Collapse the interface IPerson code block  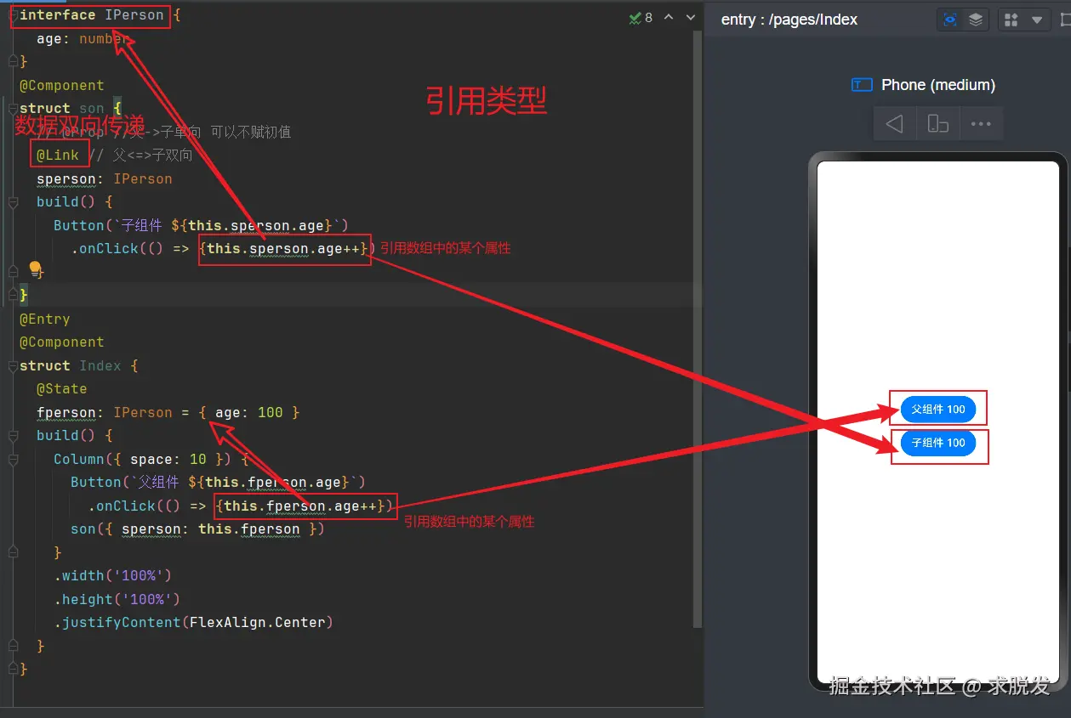(x=12, y=15)
